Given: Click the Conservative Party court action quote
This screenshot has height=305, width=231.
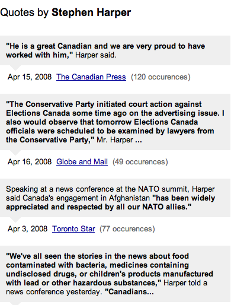Looking at the screenshot, I should click(115, 122).
